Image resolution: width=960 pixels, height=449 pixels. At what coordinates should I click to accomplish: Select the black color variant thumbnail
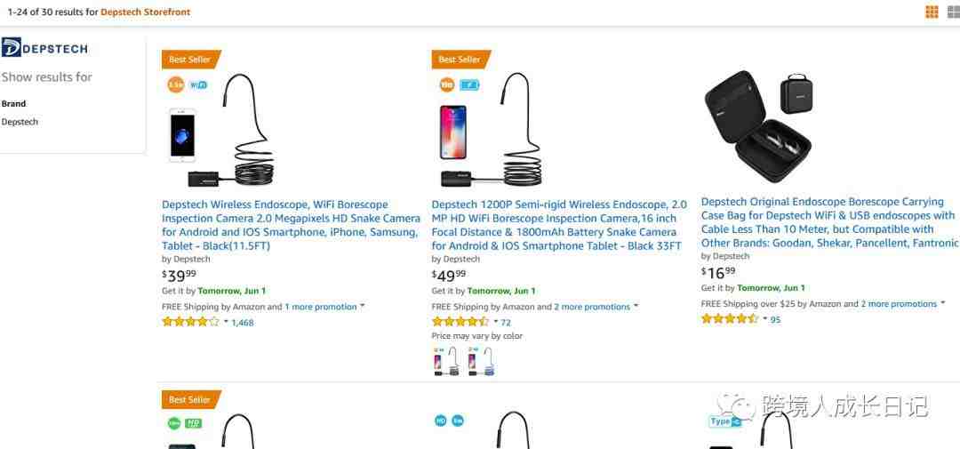pos(446,360)
